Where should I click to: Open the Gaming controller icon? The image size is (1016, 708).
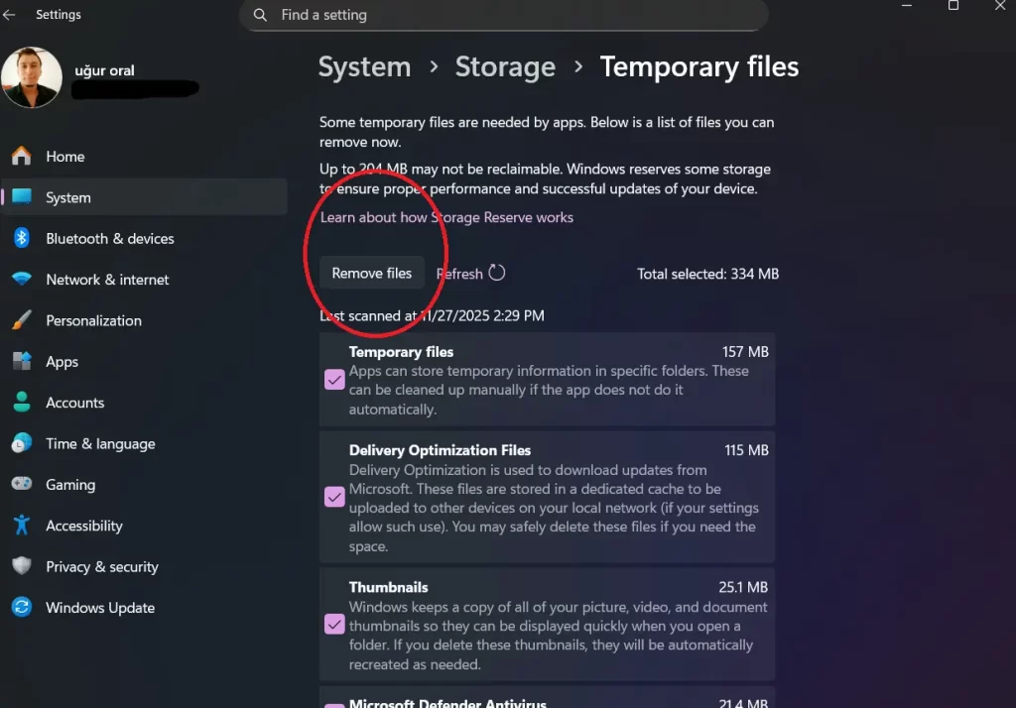coord(22,484)
